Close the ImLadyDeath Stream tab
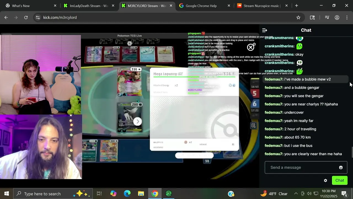Viewport: 353px width, 199px height. [113, 6]
